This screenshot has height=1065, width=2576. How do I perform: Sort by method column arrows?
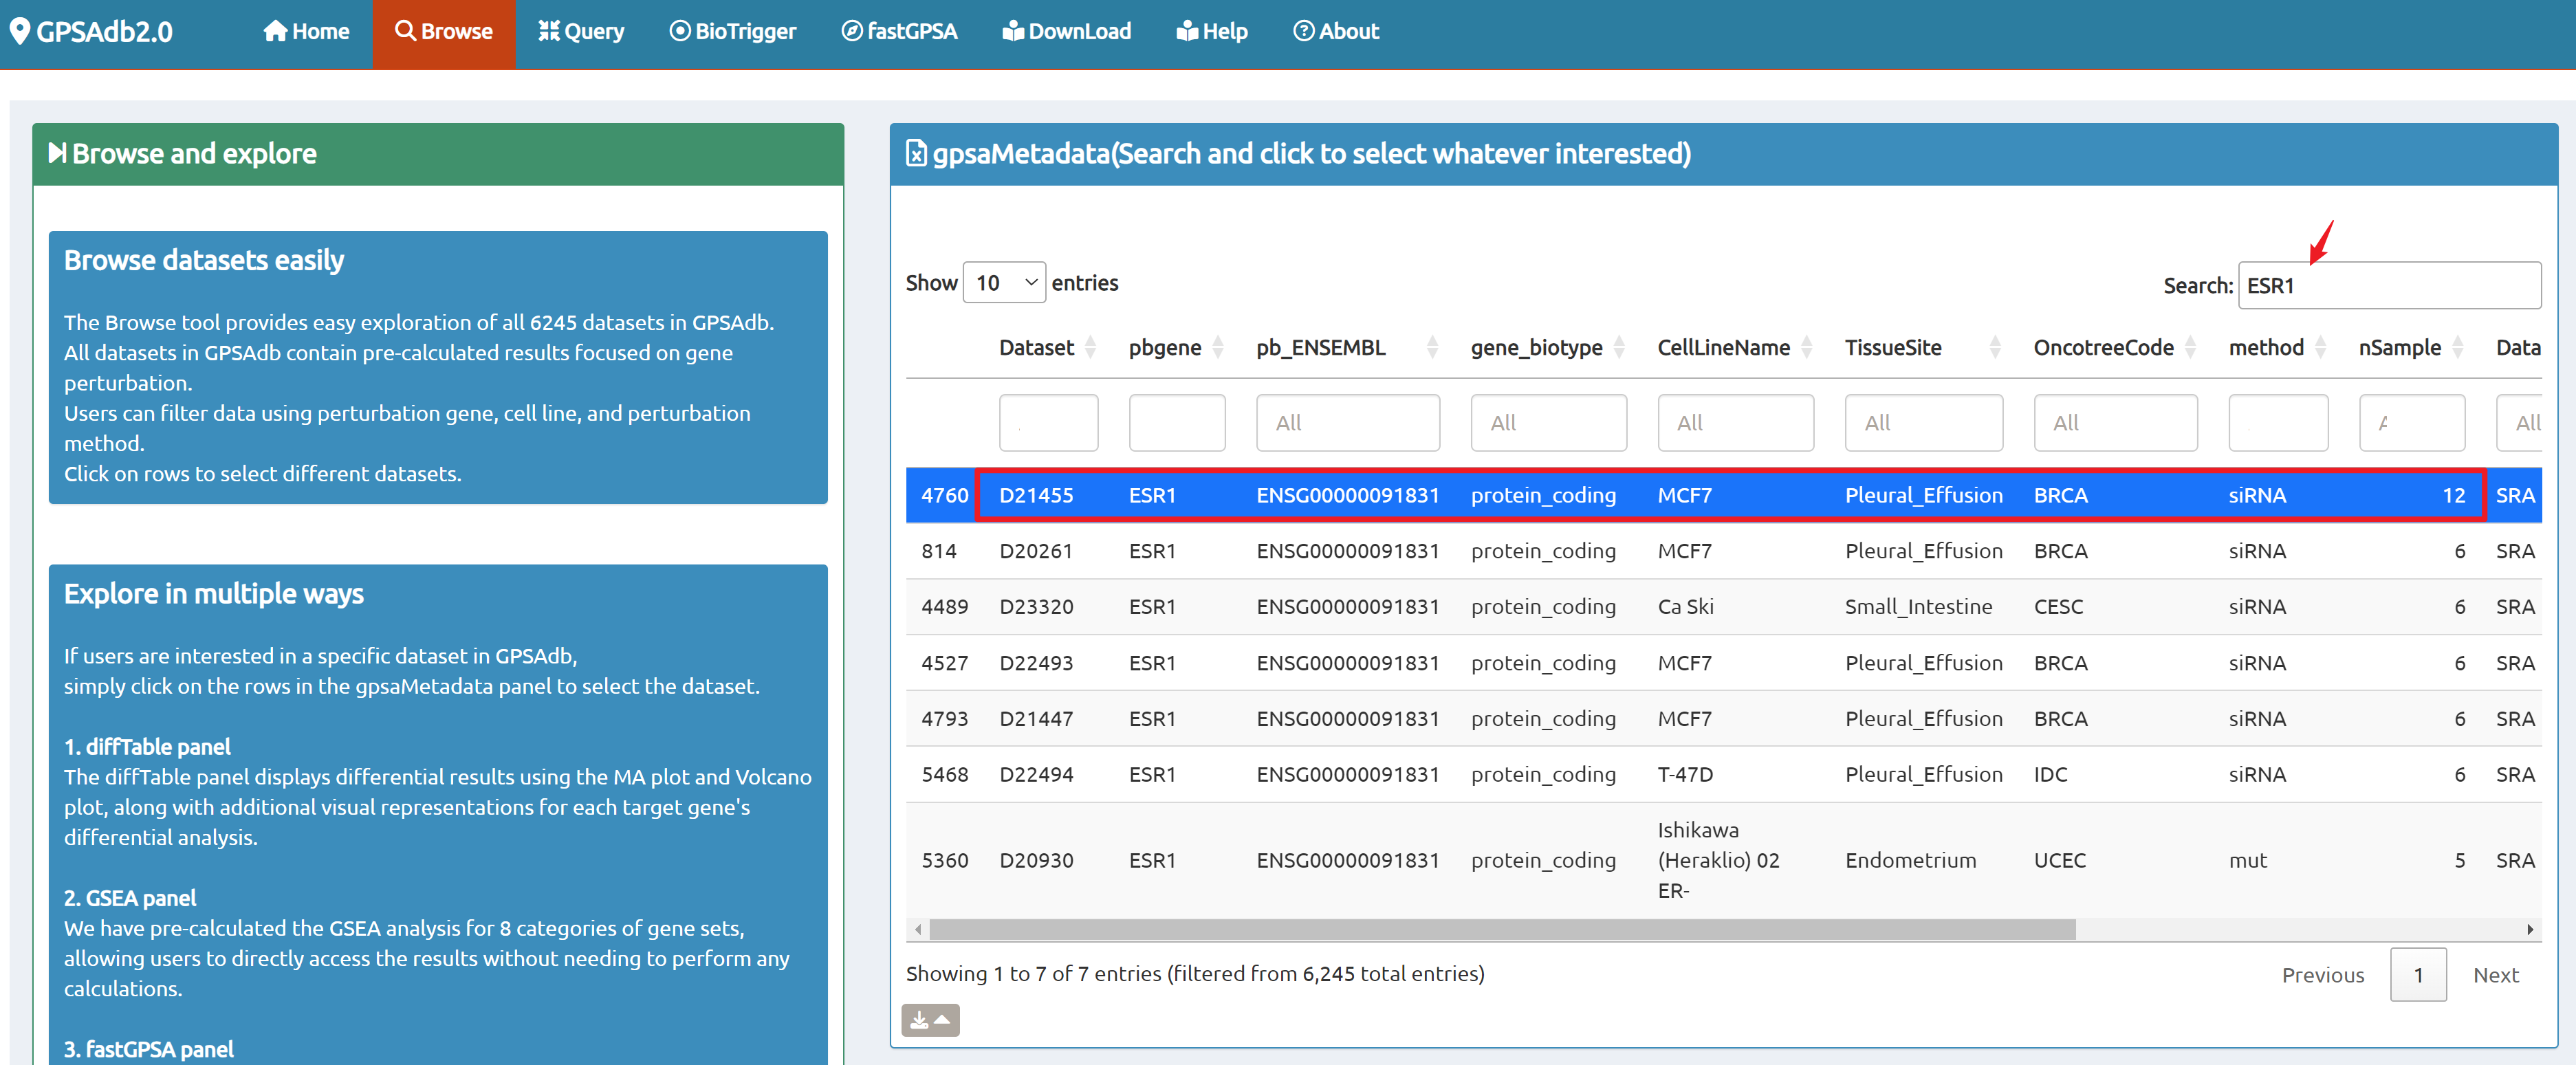coord(2321,347)
